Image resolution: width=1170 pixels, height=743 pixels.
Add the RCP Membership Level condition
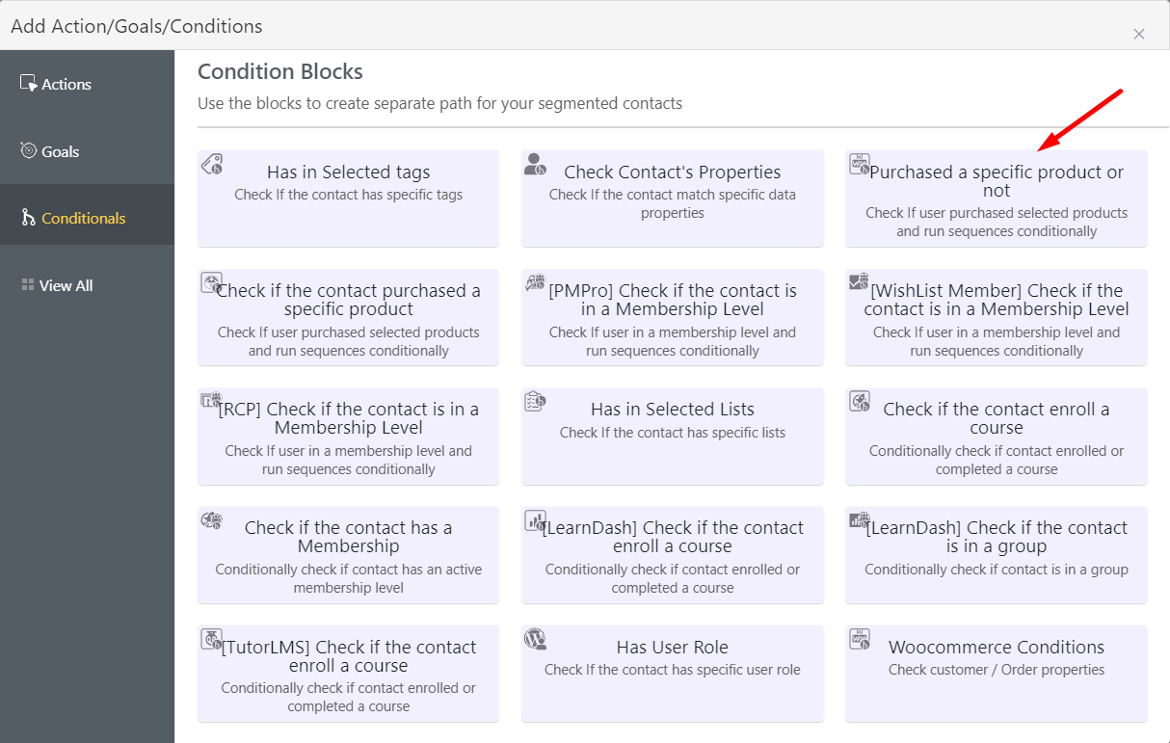[348, 436]
